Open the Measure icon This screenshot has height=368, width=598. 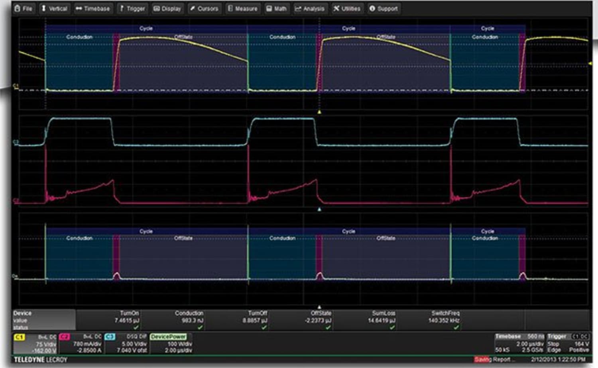[x=230, y=8]
